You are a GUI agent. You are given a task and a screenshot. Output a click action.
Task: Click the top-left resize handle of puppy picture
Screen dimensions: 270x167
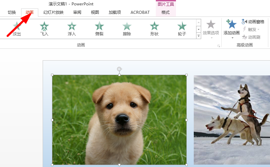click(x=52, y=75)
